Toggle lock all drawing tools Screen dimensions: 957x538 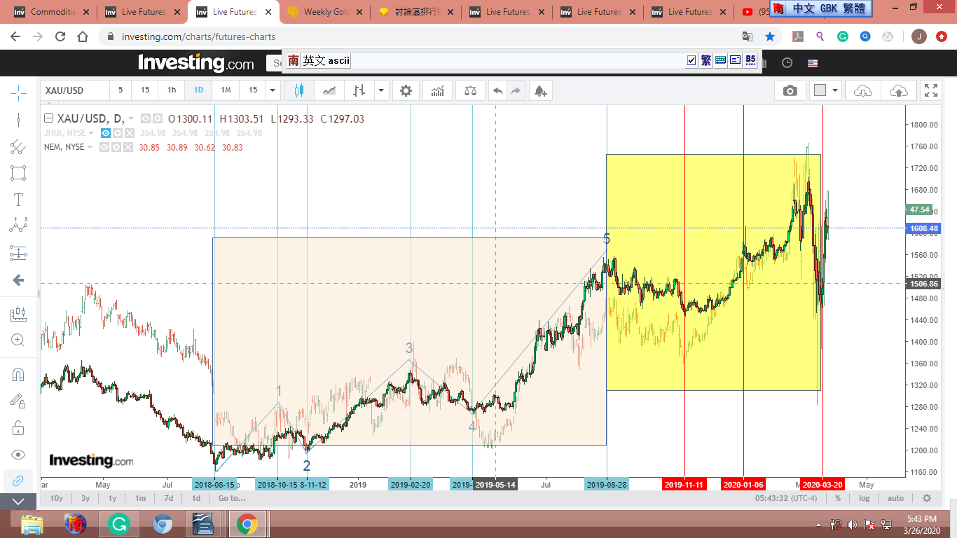tap(18, 427)
